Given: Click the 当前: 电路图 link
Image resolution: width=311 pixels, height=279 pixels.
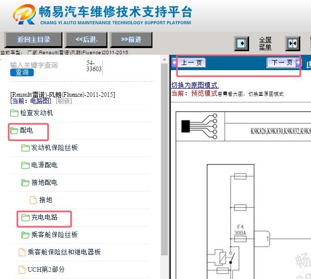Looking at the screenshot, I should coord(31,101).
